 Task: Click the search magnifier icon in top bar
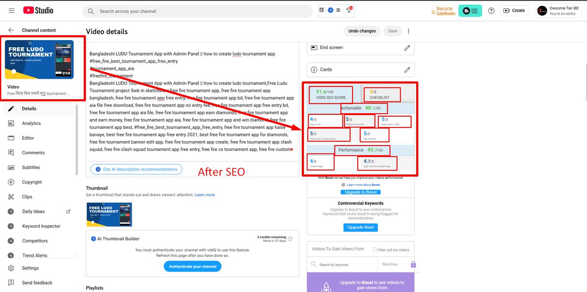tap(90, 11)
